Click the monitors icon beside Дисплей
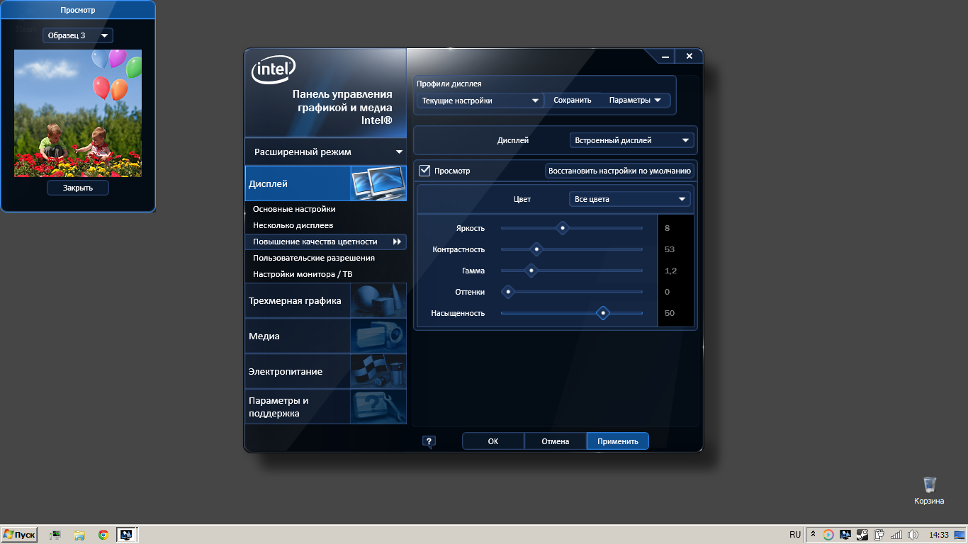The width and height of the screenshot is (968, 544). coord(378,183)
